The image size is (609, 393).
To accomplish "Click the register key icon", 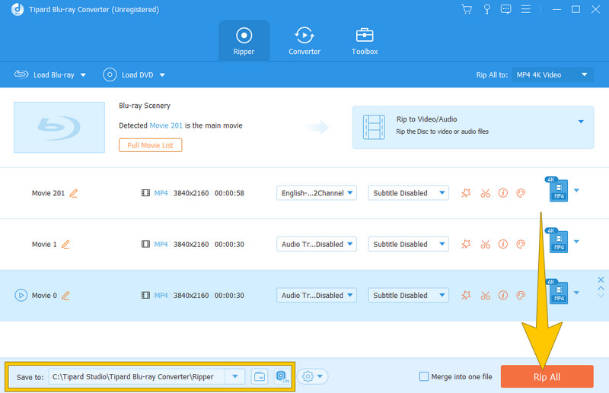I will point(486,9).
